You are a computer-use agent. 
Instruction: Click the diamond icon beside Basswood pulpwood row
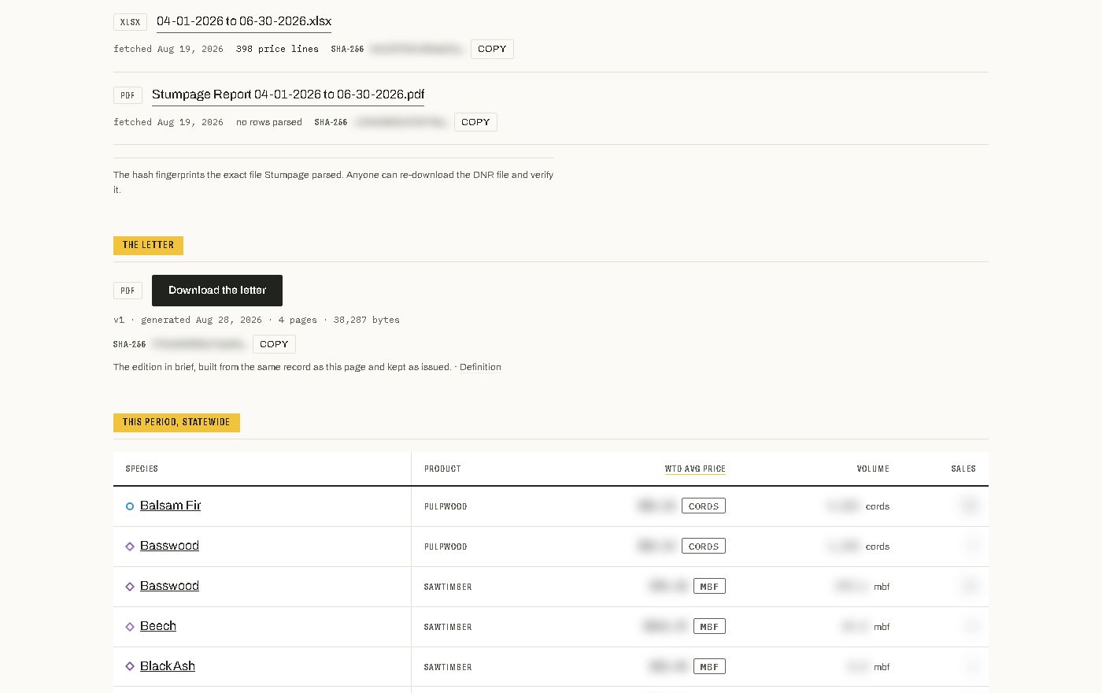pos(130,547)
